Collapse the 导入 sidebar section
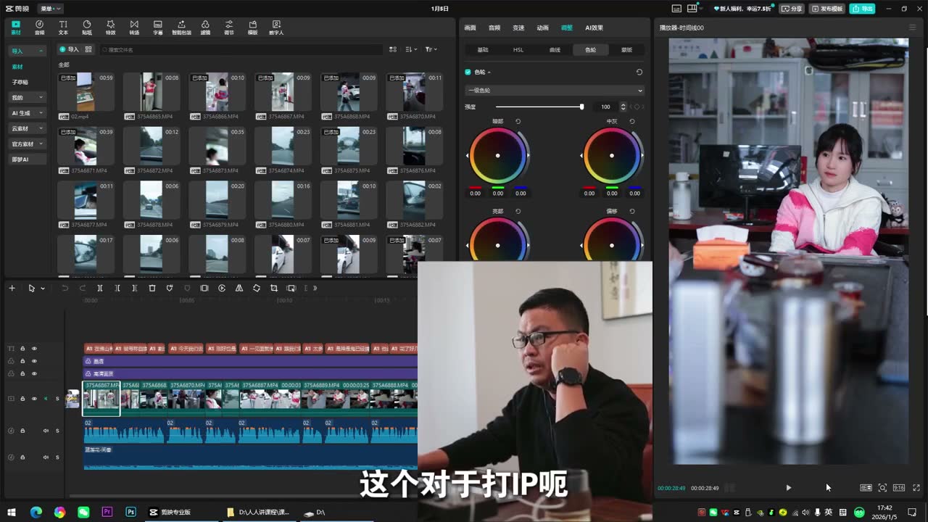 [x=41, y=51]
